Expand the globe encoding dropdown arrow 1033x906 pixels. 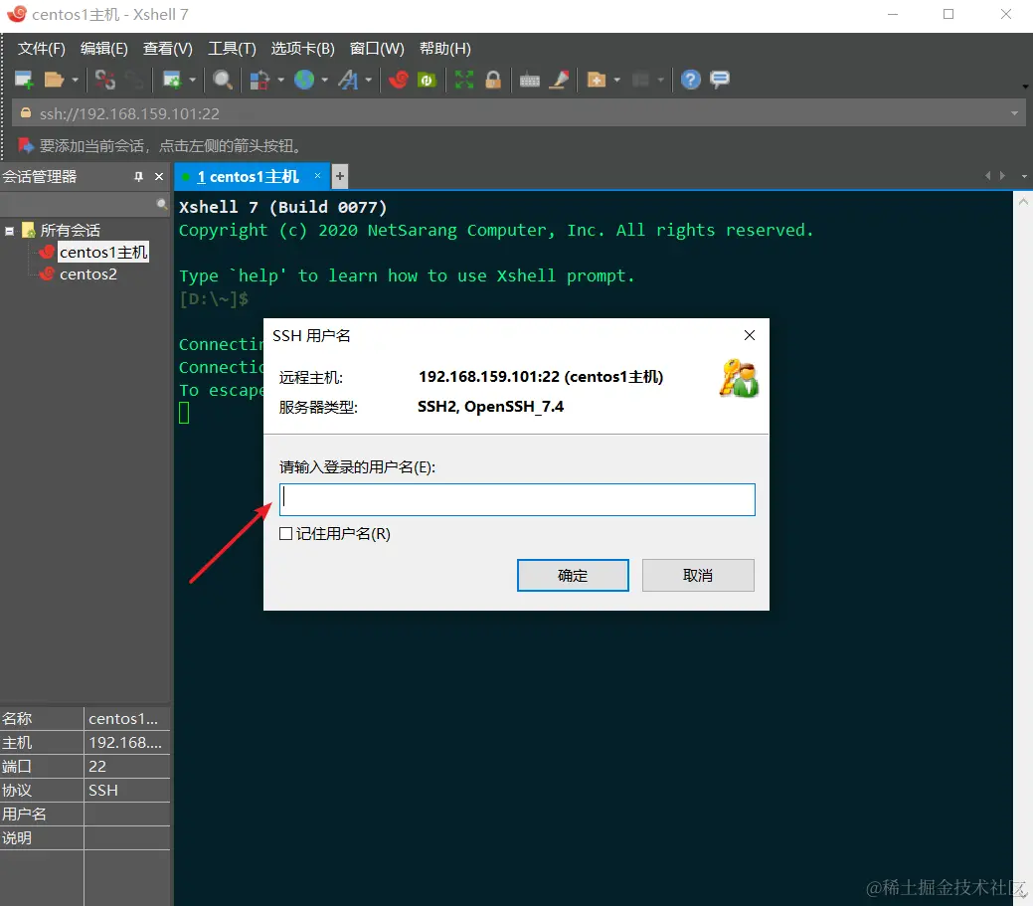point(325,80)
